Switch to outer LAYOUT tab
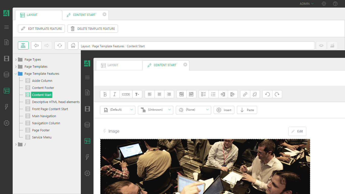 (39, 15)
